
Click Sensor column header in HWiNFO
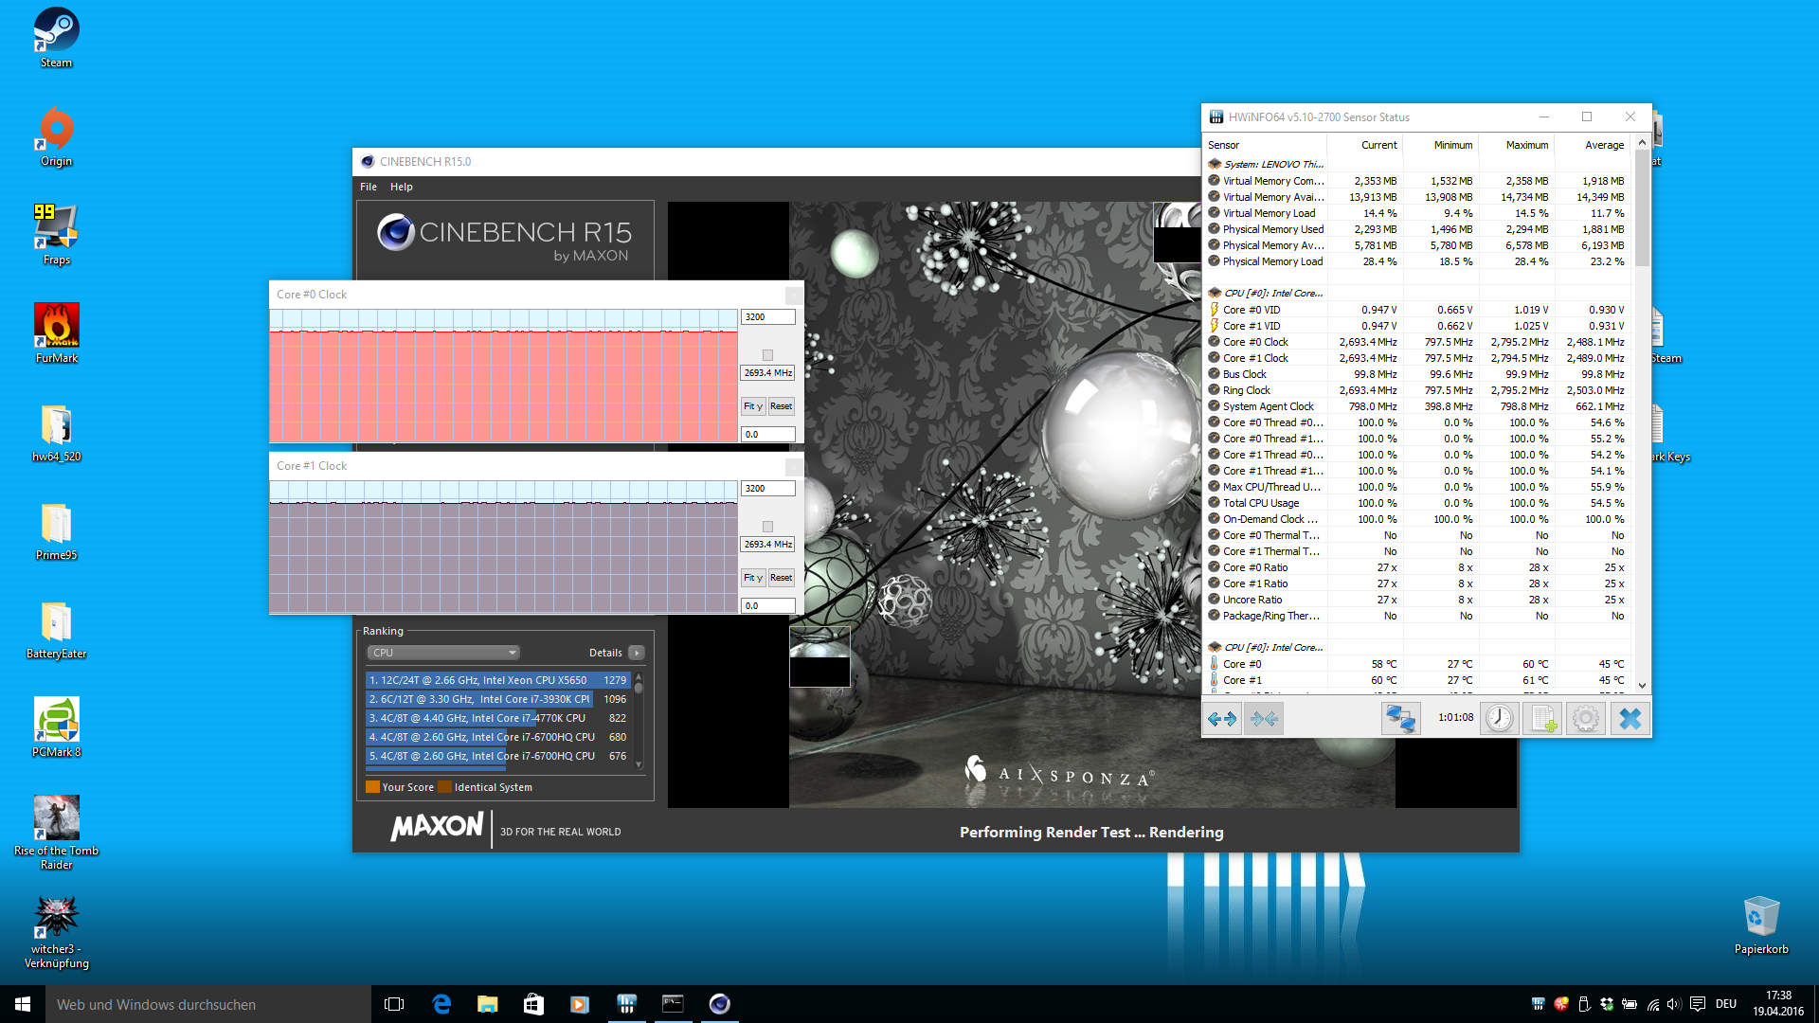[x=1265, y=145]
